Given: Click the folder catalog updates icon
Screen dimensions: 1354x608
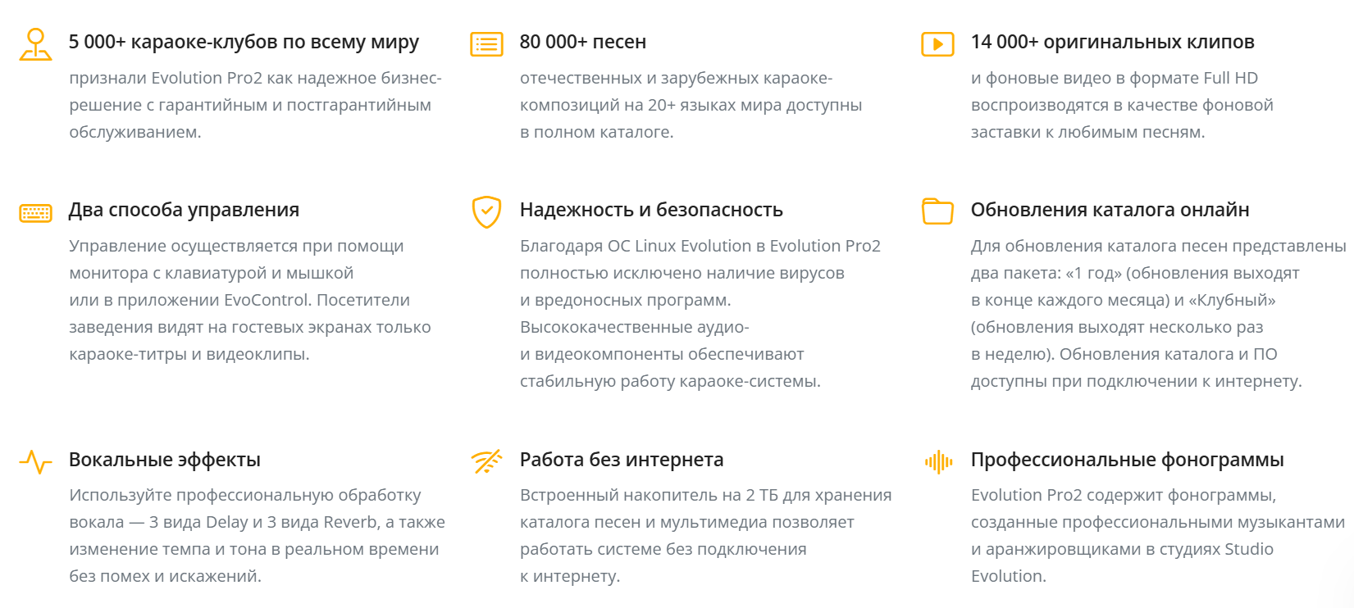Looking at the screenshot, I should (x=937, y=211).
